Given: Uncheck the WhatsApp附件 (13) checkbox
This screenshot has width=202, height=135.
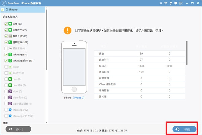Looking at the screenshot, I should pyautogui.click(x=6, y=61).
